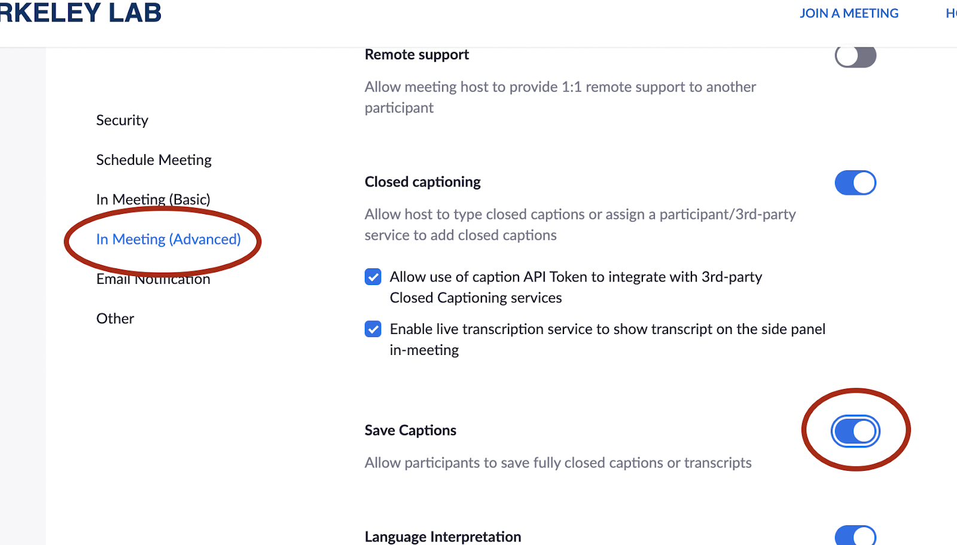Click the JOIN A MEETING link
This screenshot has width=957, height=545.
849,13
